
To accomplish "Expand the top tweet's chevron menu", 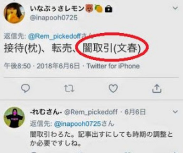I will [x=175, y=8].
